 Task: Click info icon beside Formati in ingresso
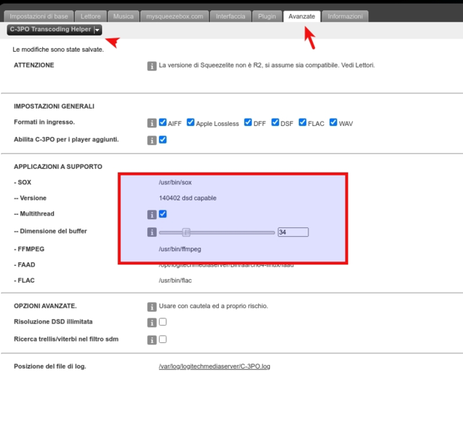point(152,123)
